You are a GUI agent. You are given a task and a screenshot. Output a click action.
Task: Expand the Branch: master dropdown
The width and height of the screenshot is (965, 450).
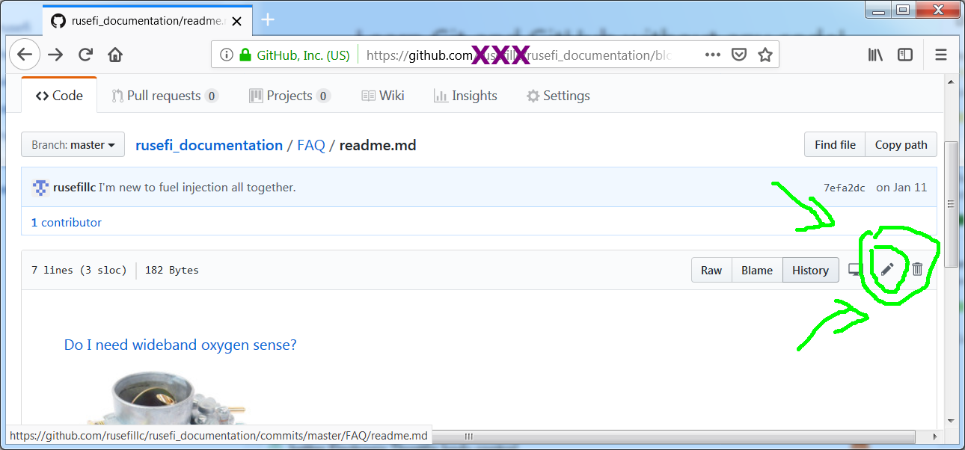click(73, 145)
